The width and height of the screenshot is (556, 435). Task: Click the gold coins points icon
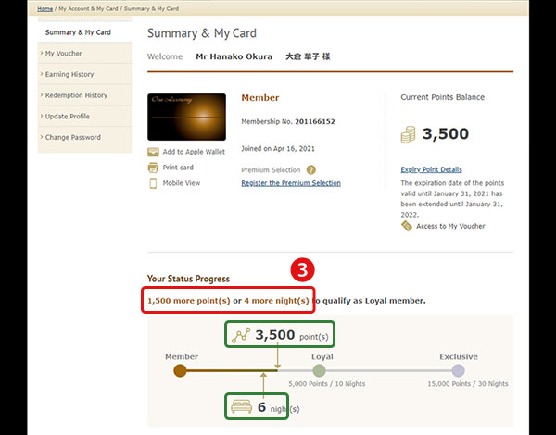click(x=408, y=135)
